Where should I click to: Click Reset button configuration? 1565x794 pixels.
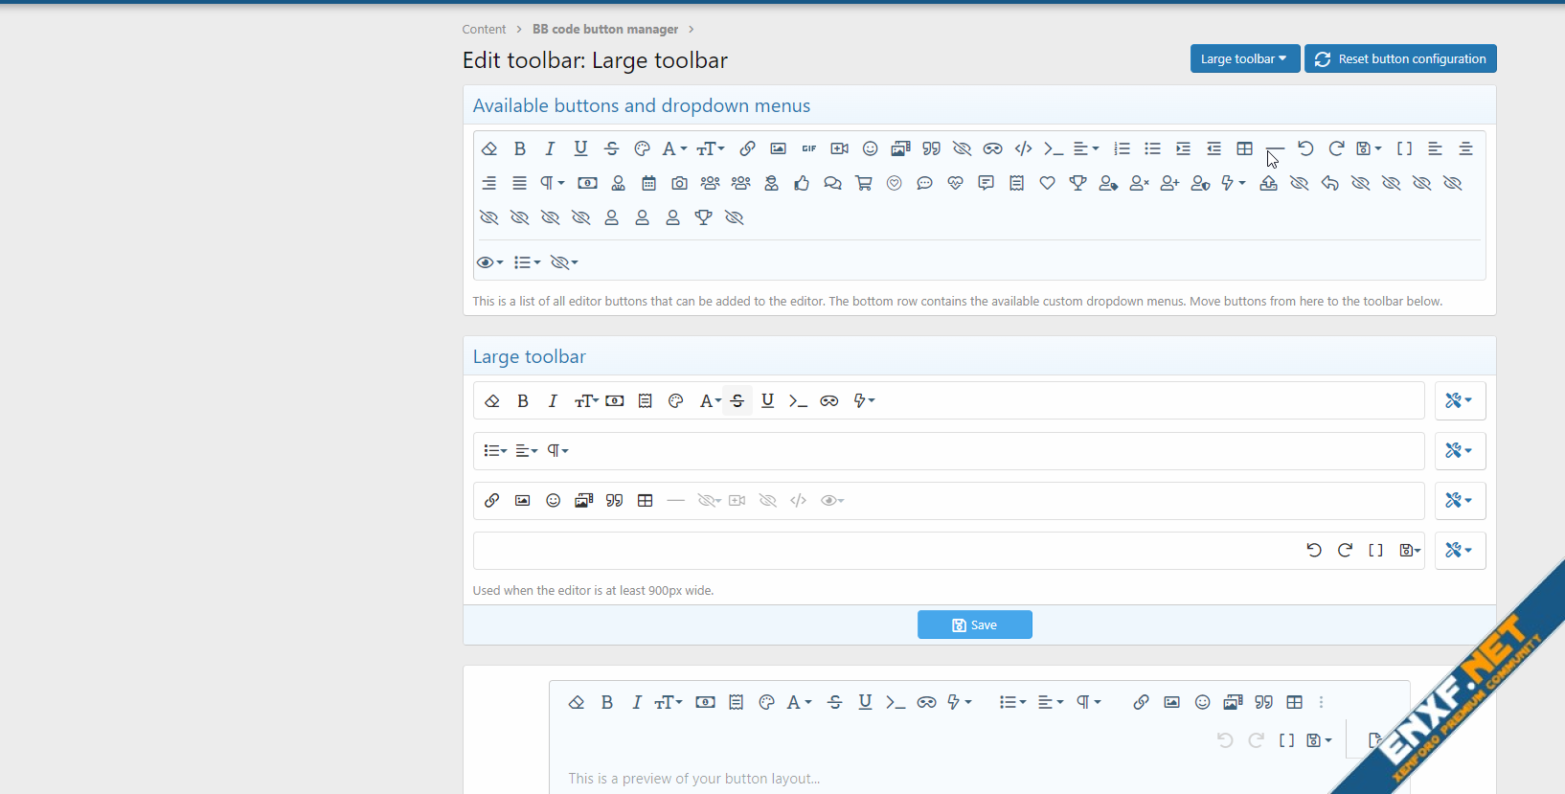1399,58
